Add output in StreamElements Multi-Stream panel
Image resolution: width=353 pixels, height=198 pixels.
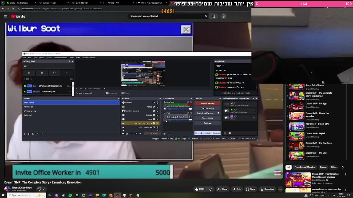[x=225, y=133]
